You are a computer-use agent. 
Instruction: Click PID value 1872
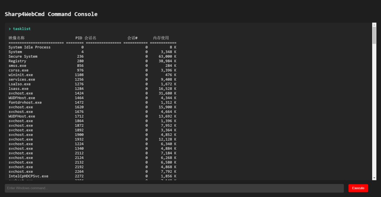(x=79, y=126)
